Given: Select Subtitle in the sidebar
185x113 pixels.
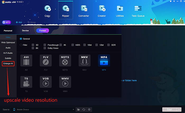Looking at the screenshot, I should (8, 58).
